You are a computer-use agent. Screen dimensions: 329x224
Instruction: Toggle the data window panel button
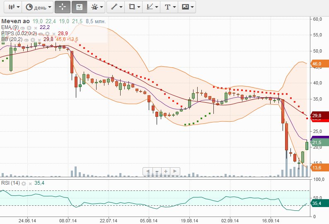(x=79, y=7)
